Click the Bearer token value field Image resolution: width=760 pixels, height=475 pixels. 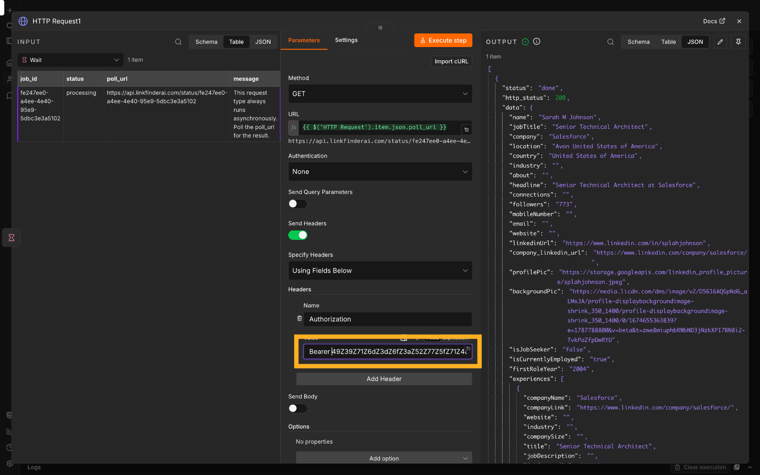[387, 351]
